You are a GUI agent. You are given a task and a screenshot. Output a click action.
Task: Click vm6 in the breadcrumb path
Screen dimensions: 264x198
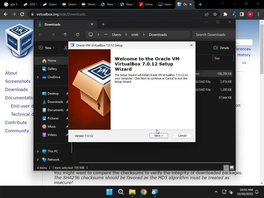(x=135, y=35)
